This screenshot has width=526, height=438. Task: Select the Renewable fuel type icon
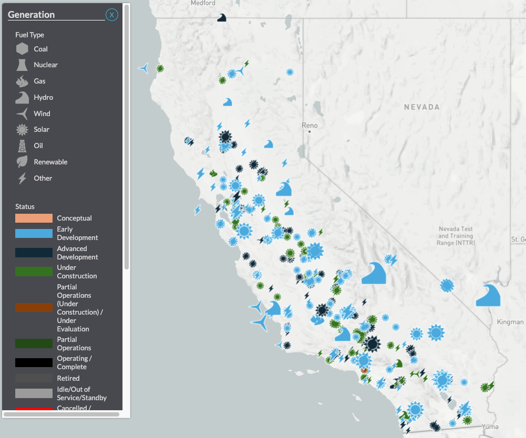click(x=23, y=162)
